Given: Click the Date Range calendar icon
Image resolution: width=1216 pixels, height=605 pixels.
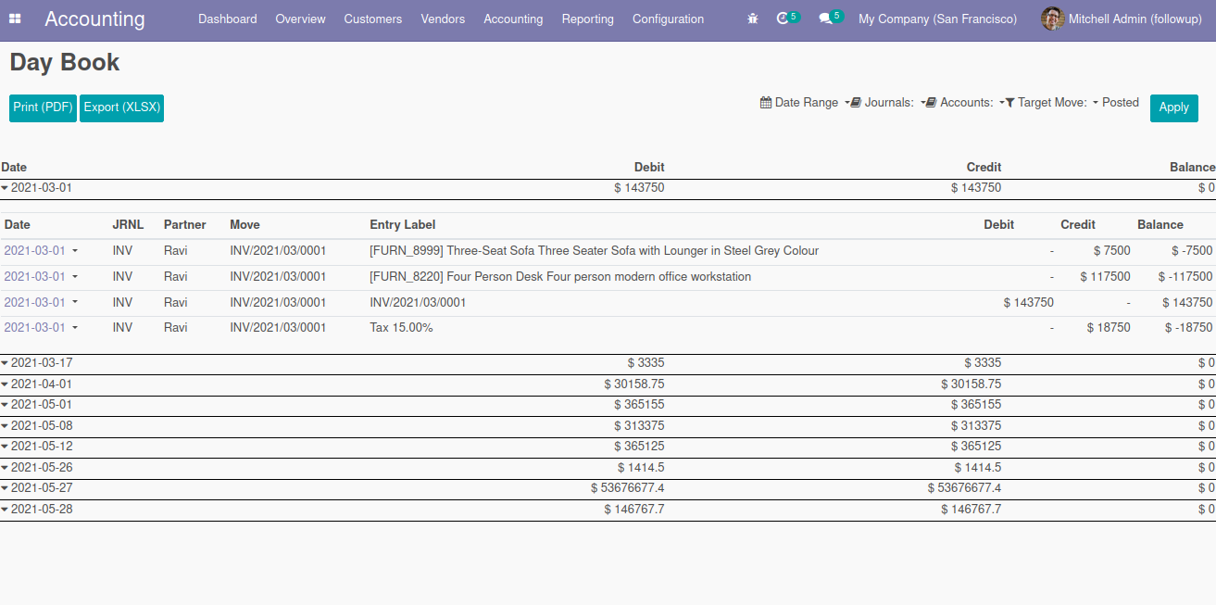Looking at the screenshot, I should 766,103.
